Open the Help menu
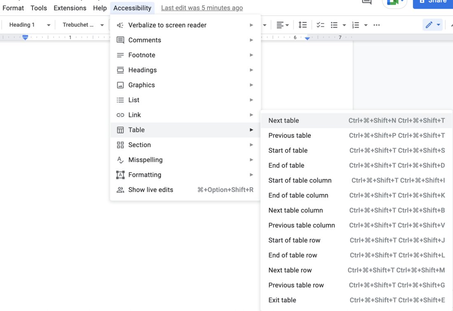Image resolution: width=453 pixels, height=311 pixels. pos(100,8)
